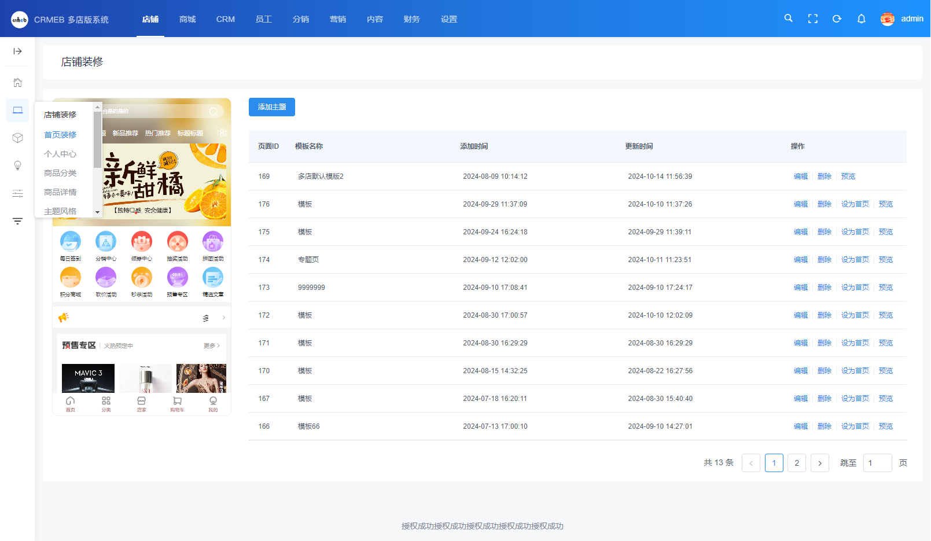Click the flyout menu scrollbar up arrow
Screen dimensions: 931x541
tap(98, 107)
